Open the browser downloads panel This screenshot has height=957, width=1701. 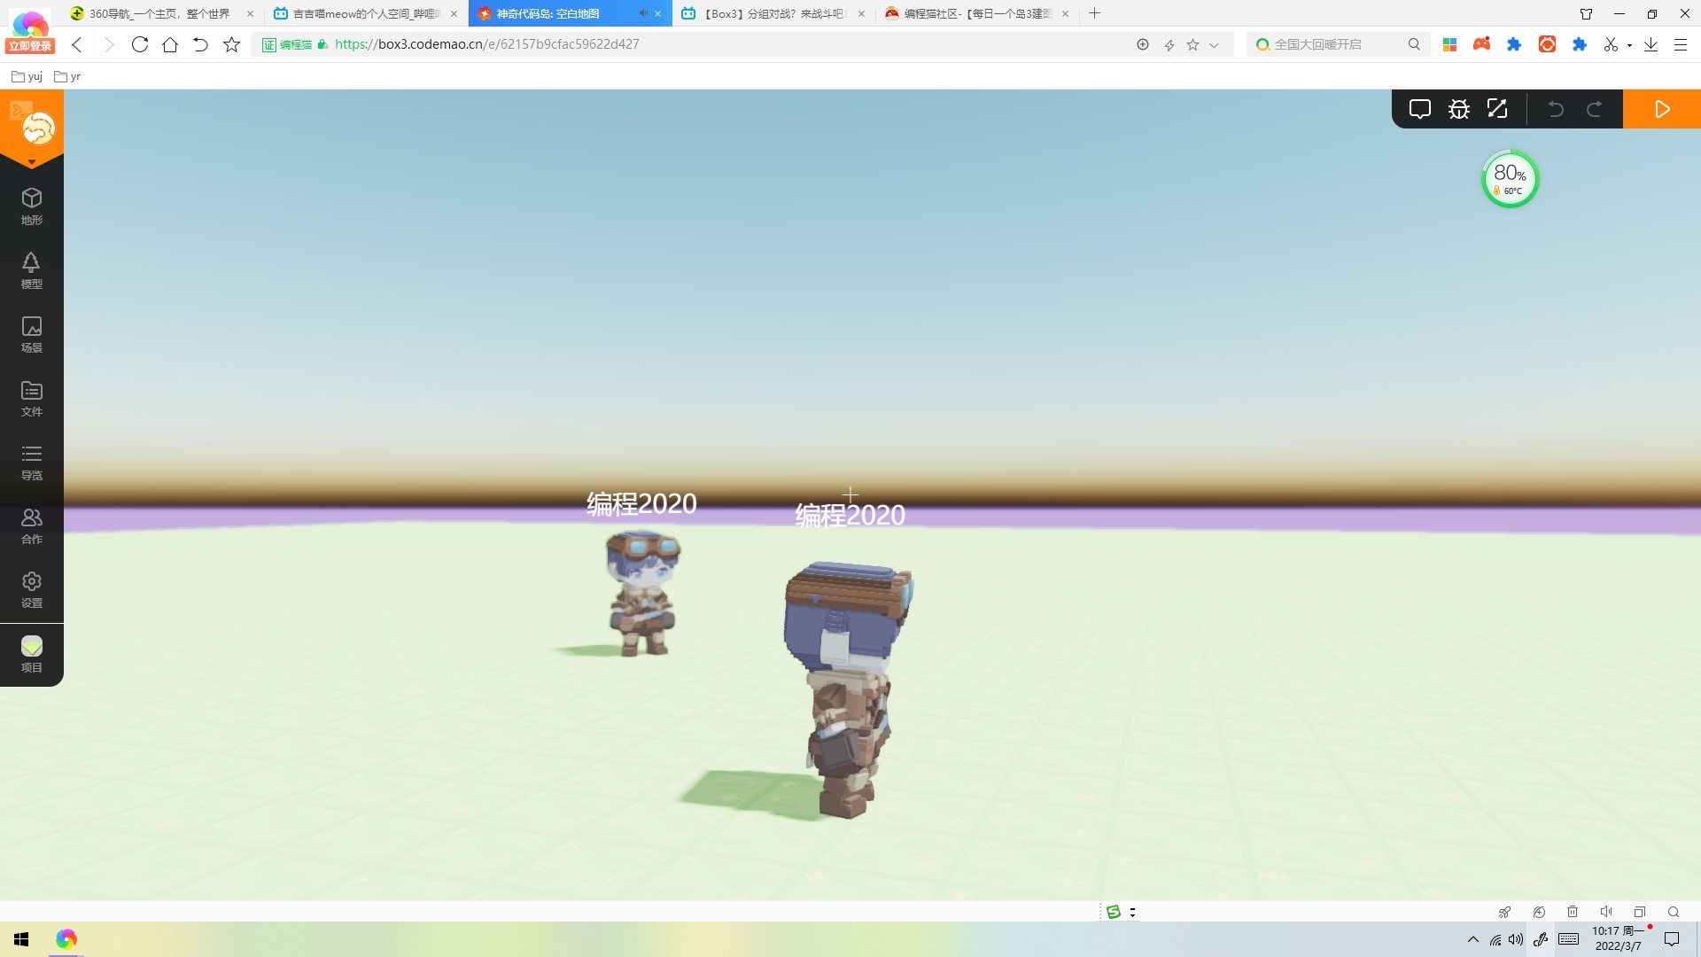(1651, 44)
